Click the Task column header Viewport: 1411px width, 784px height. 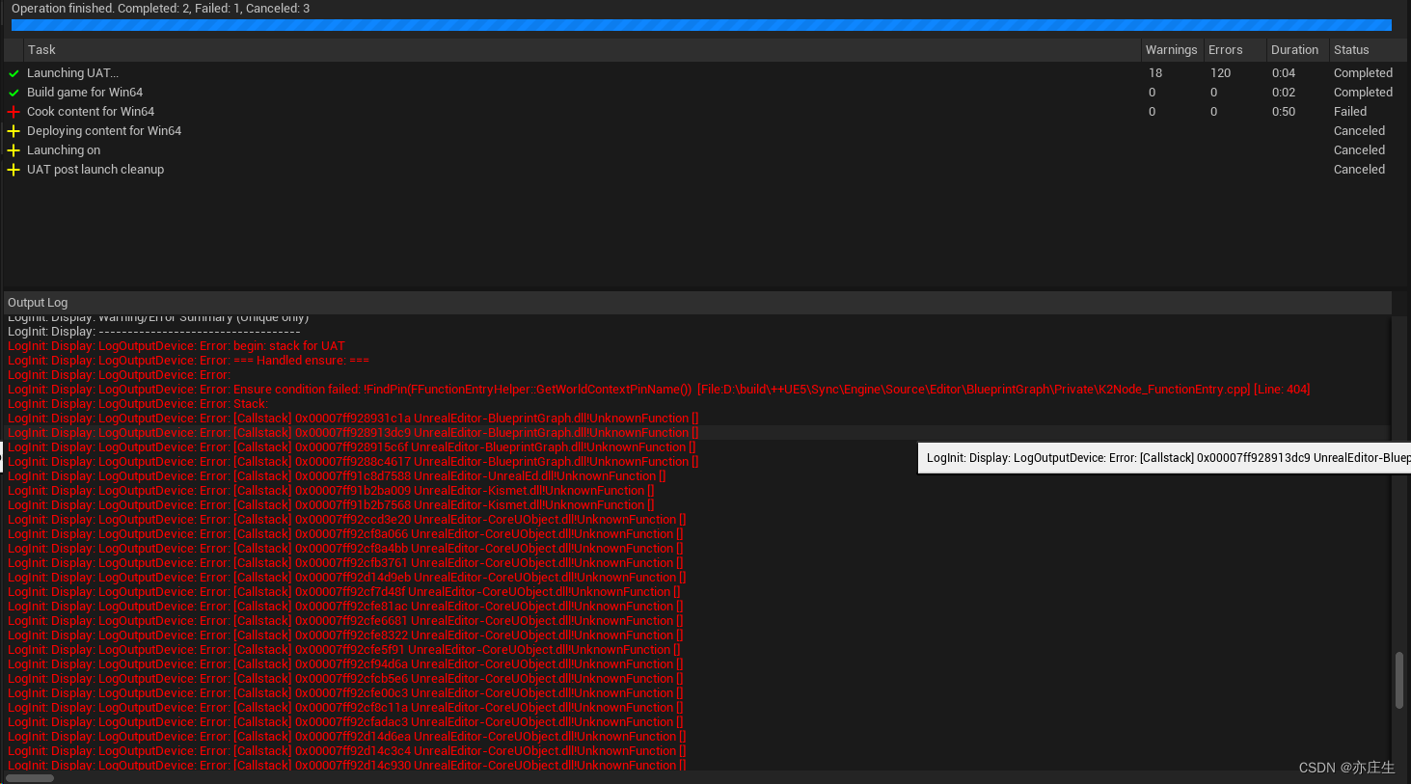(41, 49)
